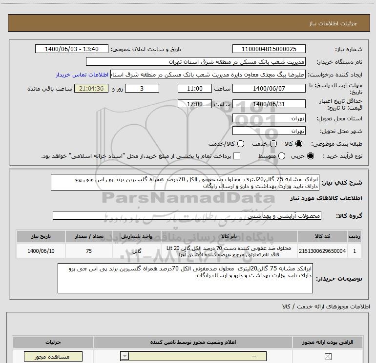Open the اطلاعات تماس خریدار link
376x363 pixels.
click(82, 75)
